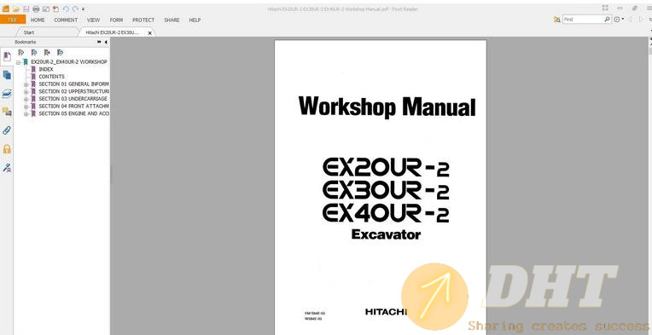Open the Pages thumbnails panel in sidebar
The height and width of the screenshot is (335, 652).
coord(7,75)
